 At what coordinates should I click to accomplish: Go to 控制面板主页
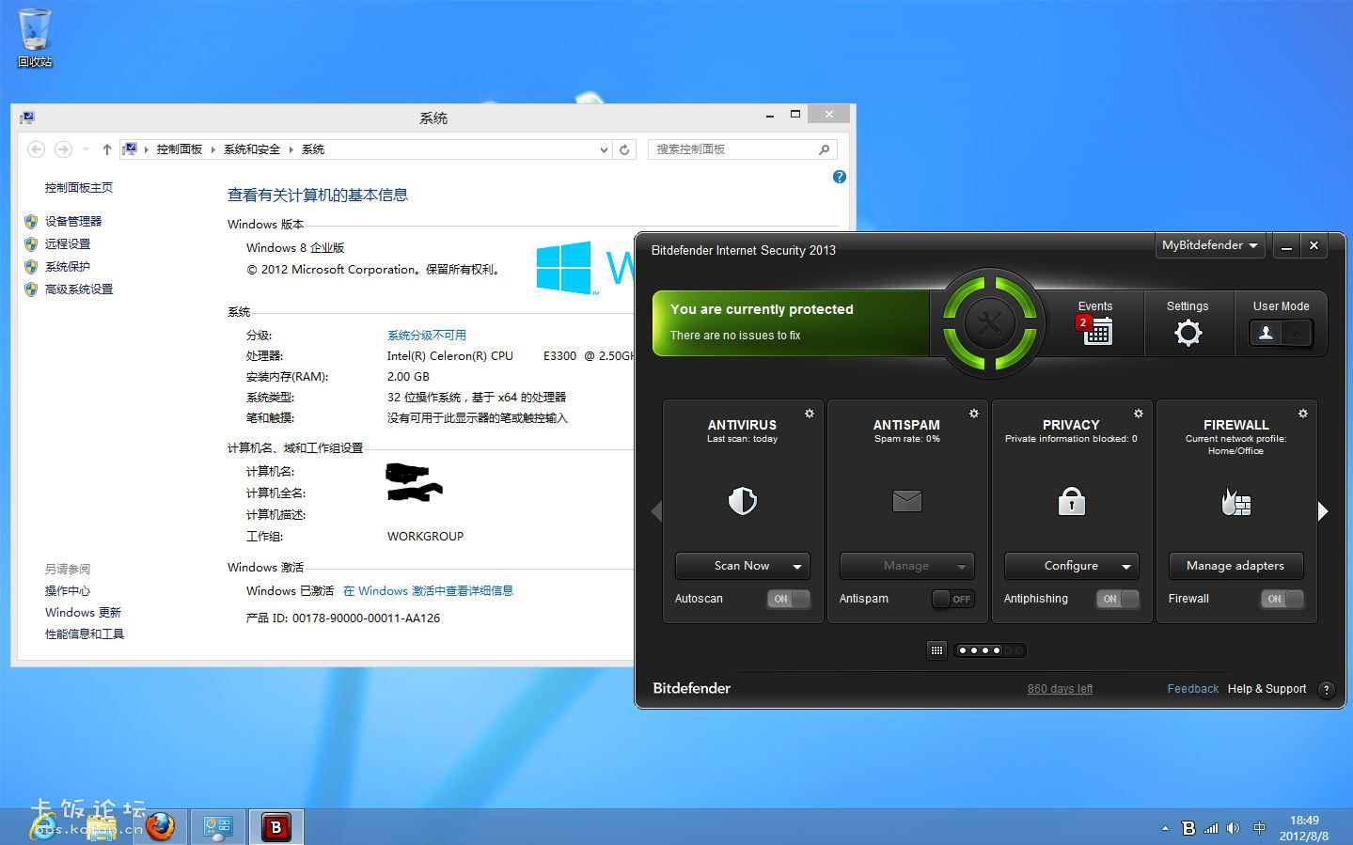79,188
